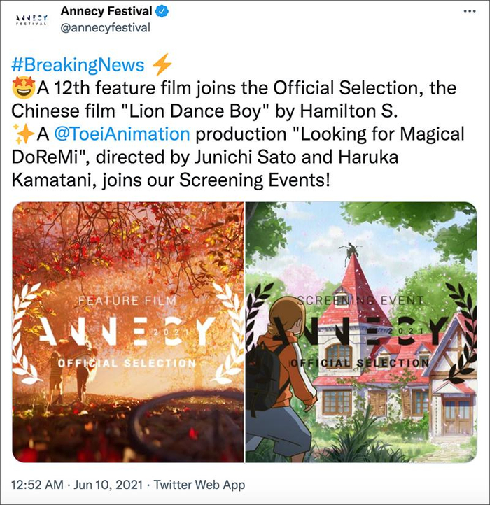The image size is (490, 505).
Task: Open the #BreakingNews hashtag
Action: point(78,66)
